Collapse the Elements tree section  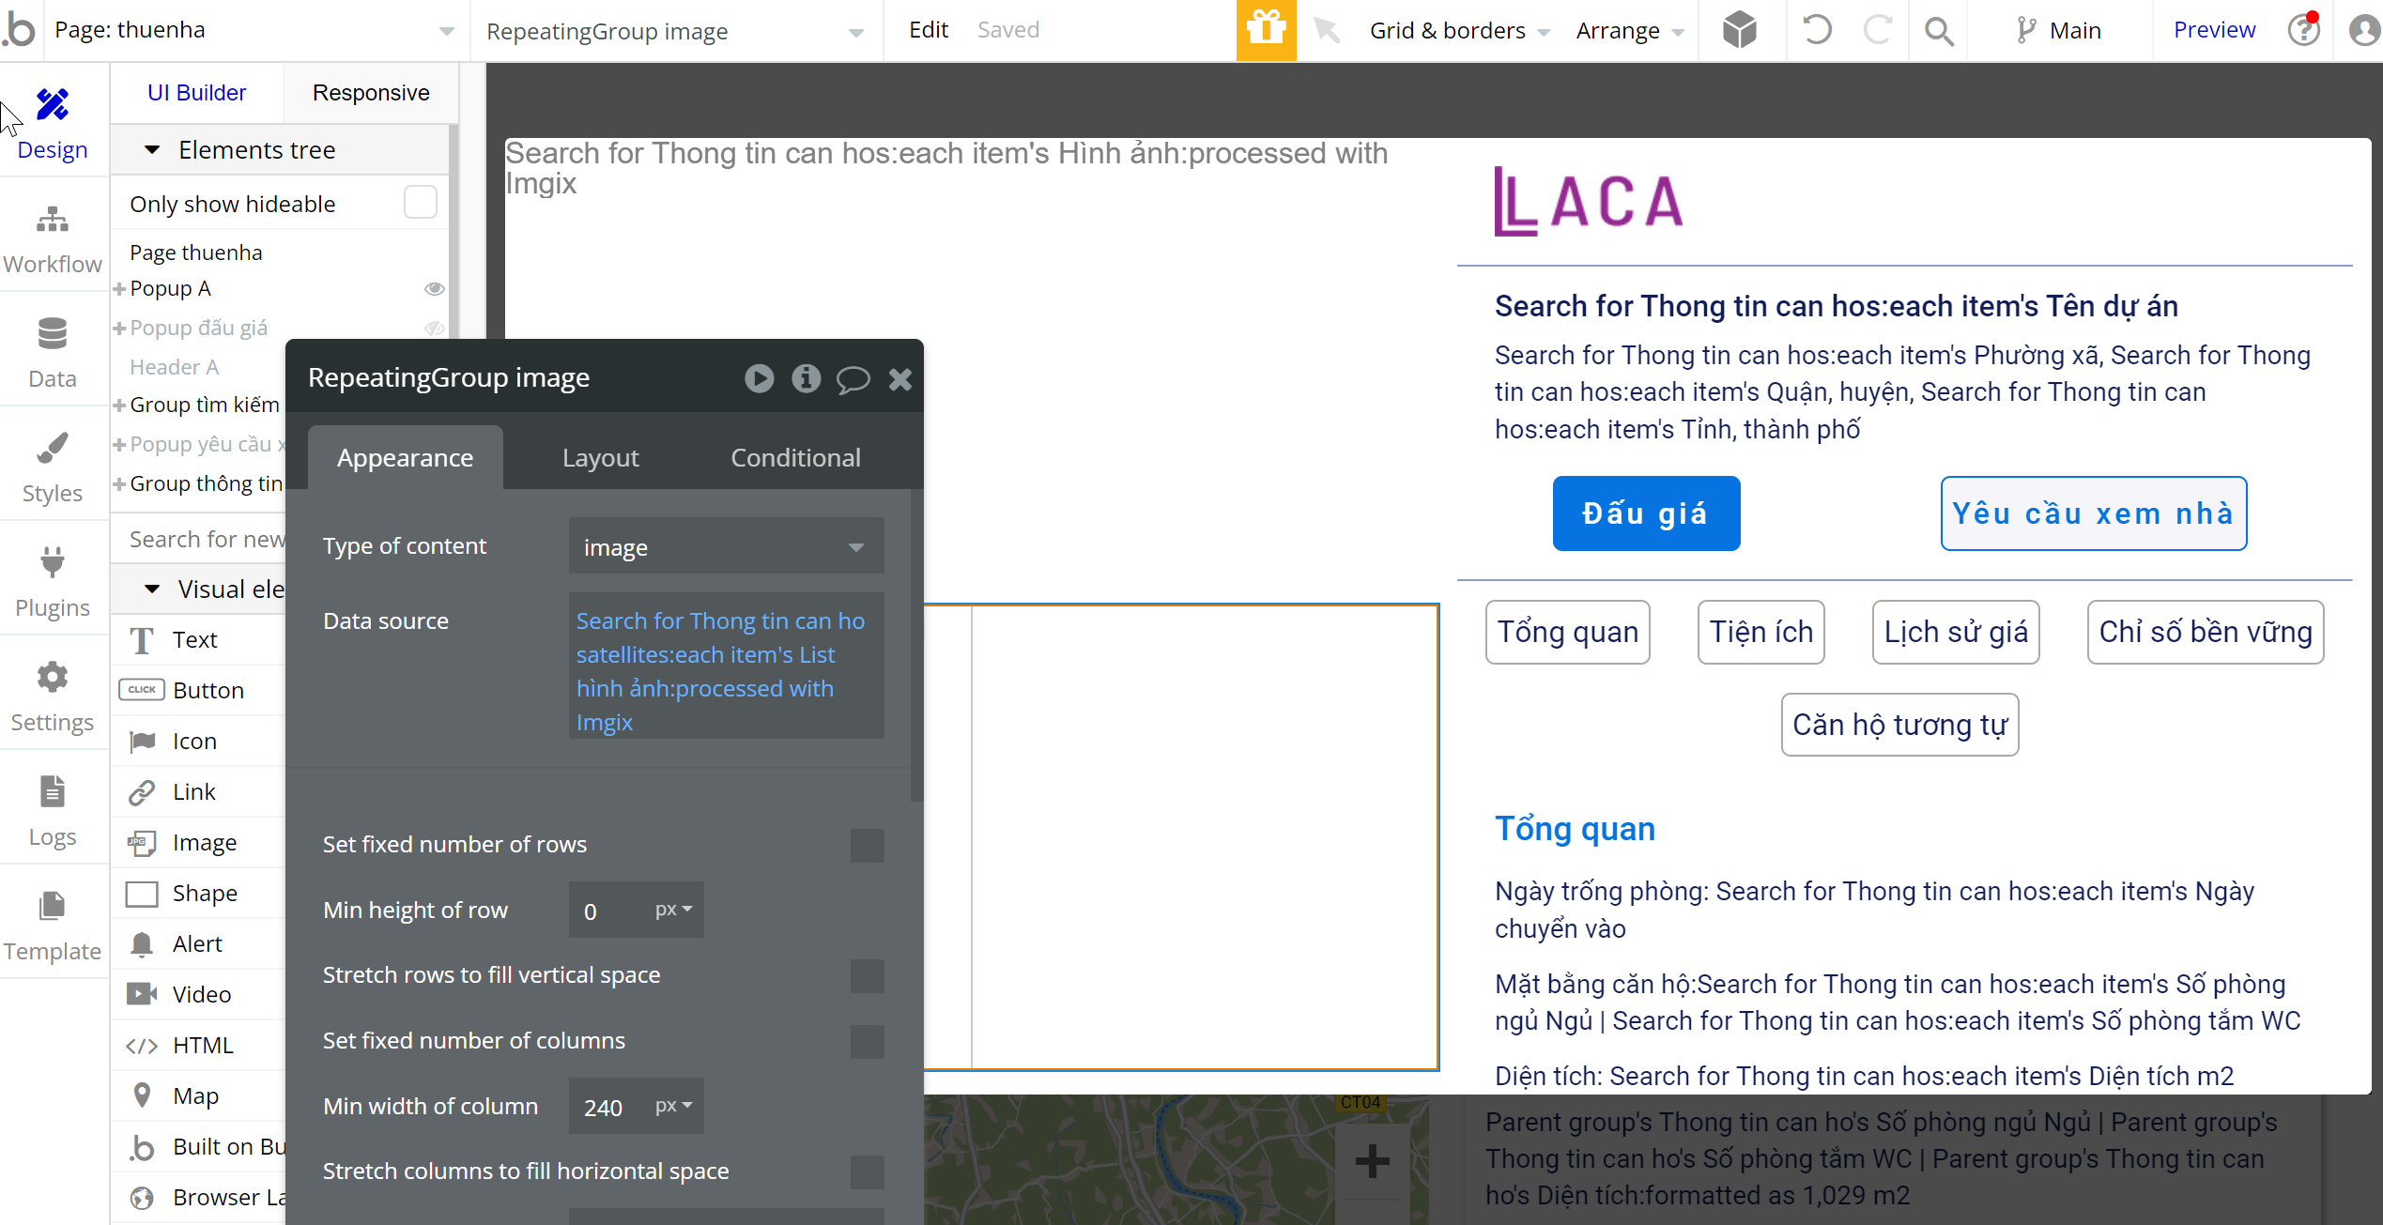(152, 150)
